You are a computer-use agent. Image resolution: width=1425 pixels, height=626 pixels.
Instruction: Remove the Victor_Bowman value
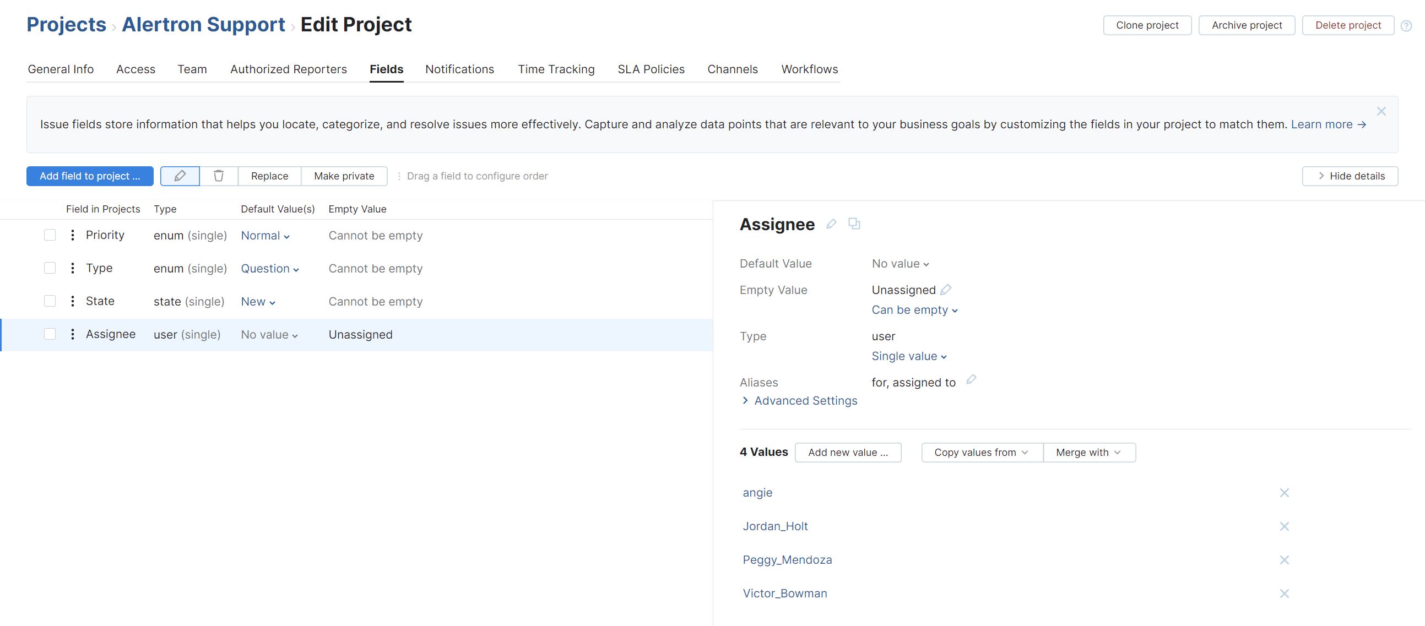click(x=1285, y=594)
